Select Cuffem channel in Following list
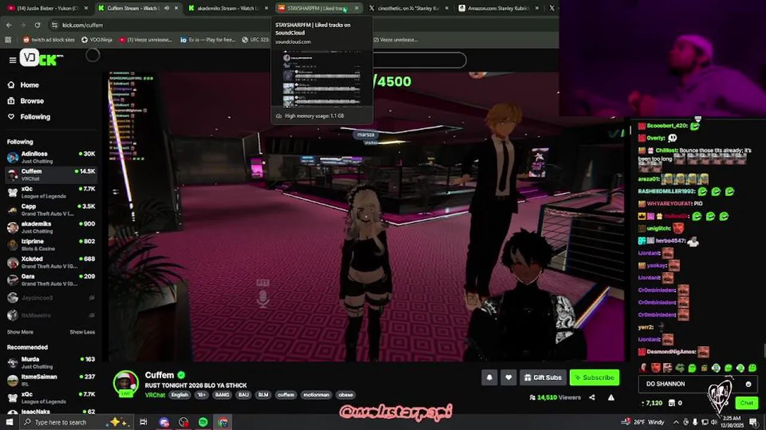The width and height of the screenshot is (766, 430). pos(51,174)
